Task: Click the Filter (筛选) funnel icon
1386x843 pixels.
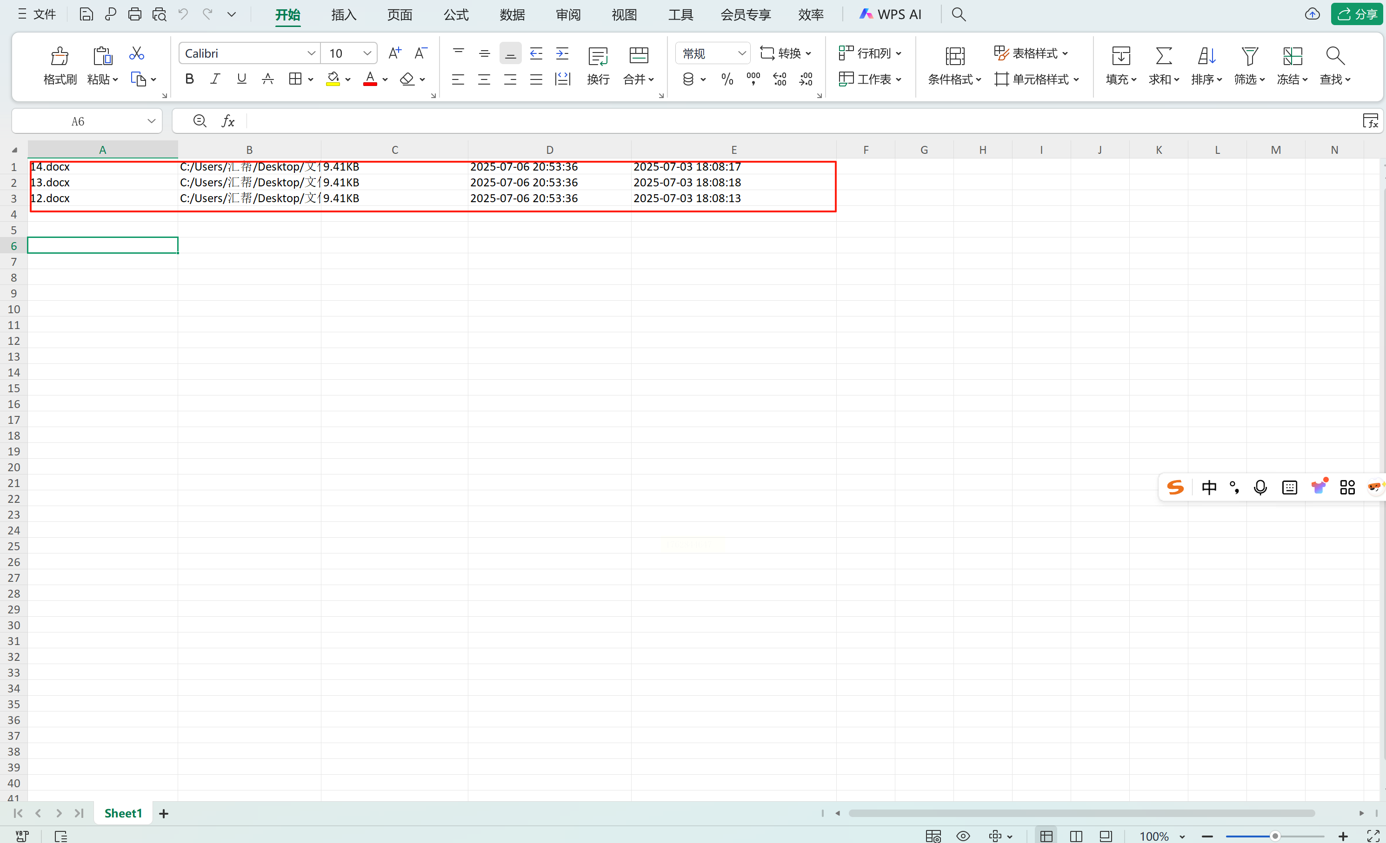Action: [1249, 56]
